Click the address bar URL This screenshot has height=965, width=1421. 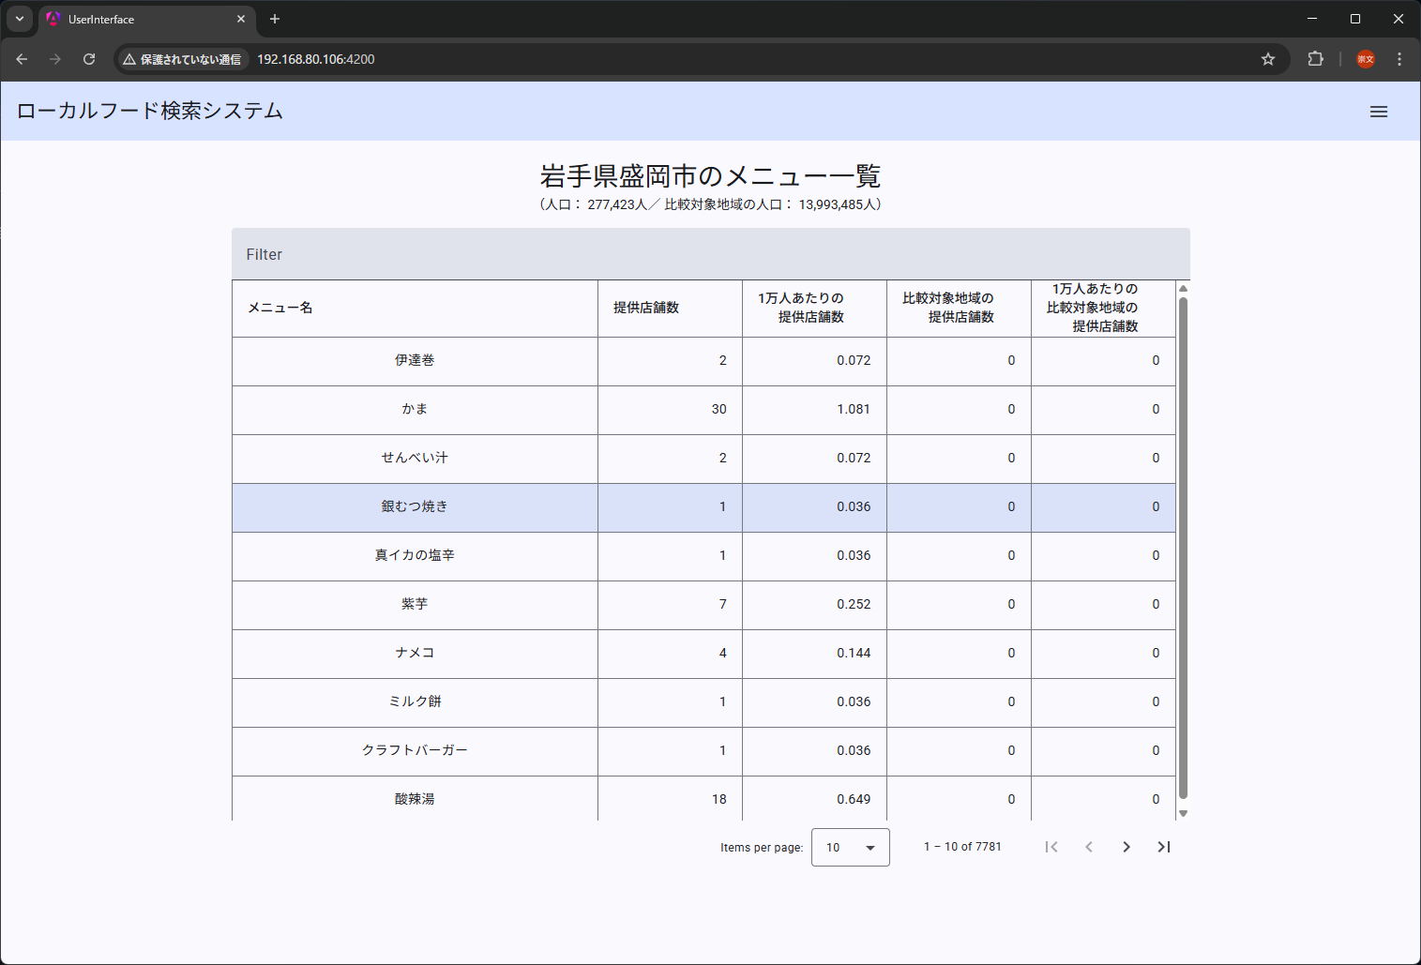click(316, 59)
